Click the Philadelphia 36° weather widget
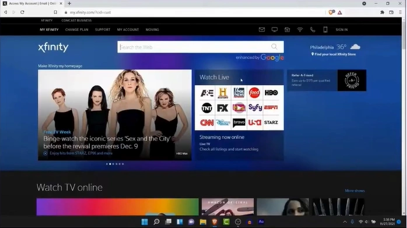 point(335,47)
